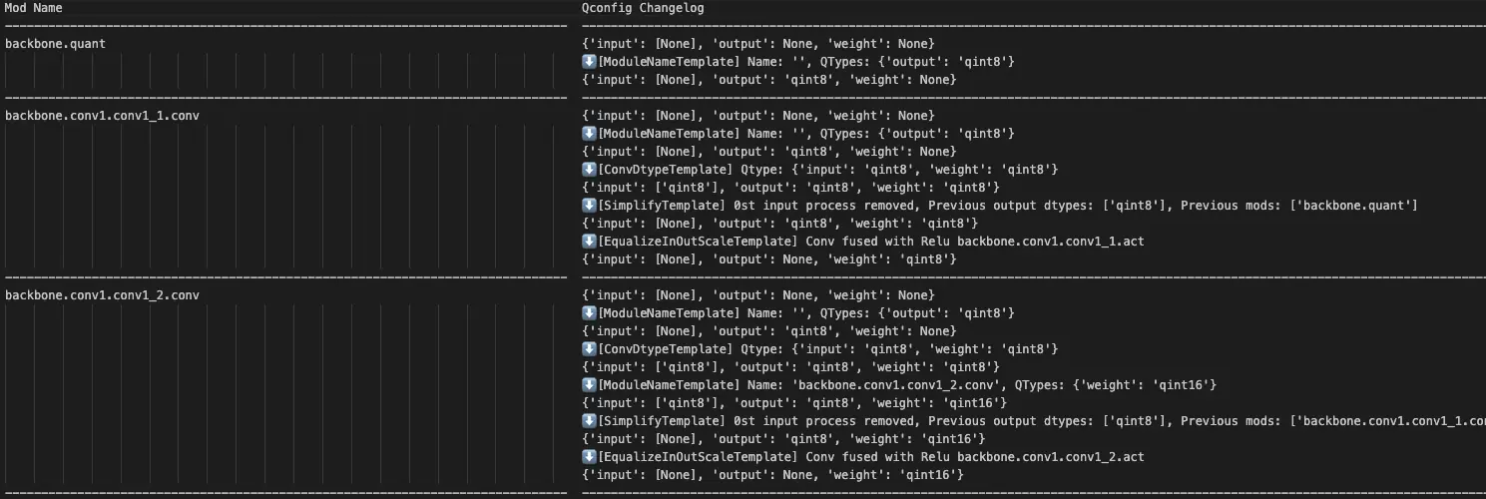
Task: Click the last line ending with 'weight': 'qint16'
Action: (x=772, y=475)
